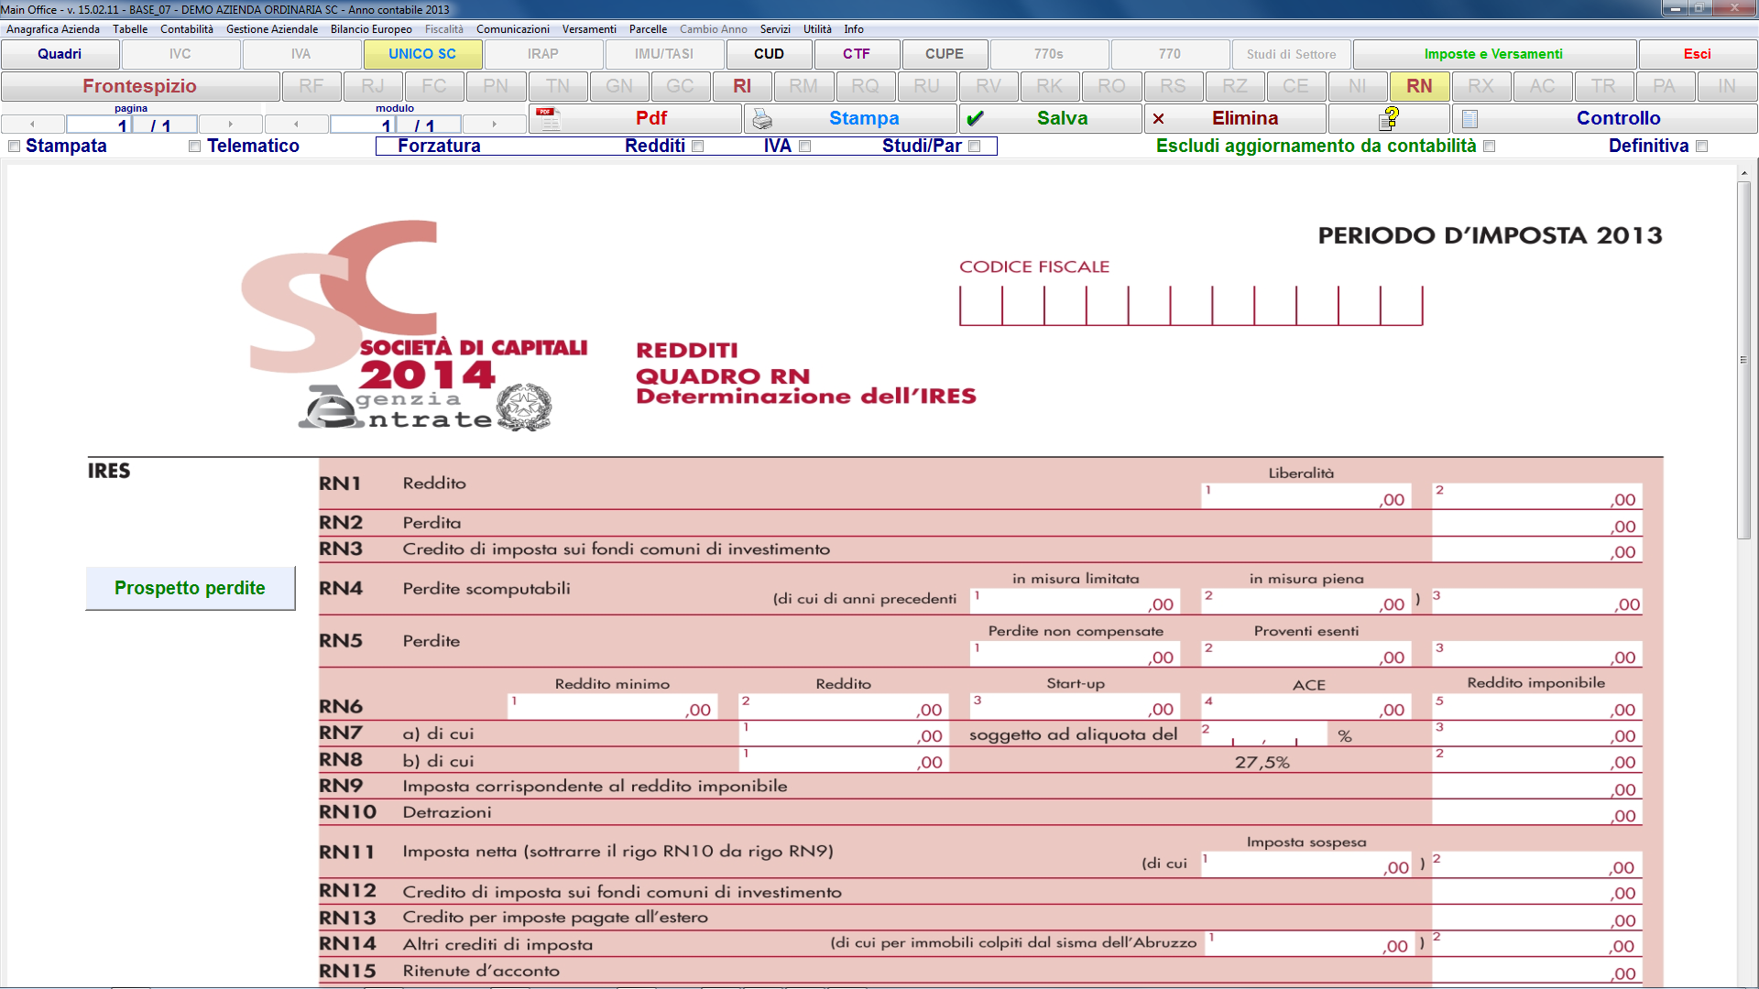
Task: Click RN4 in misura piena field
Action: [x=1305, y=602]
